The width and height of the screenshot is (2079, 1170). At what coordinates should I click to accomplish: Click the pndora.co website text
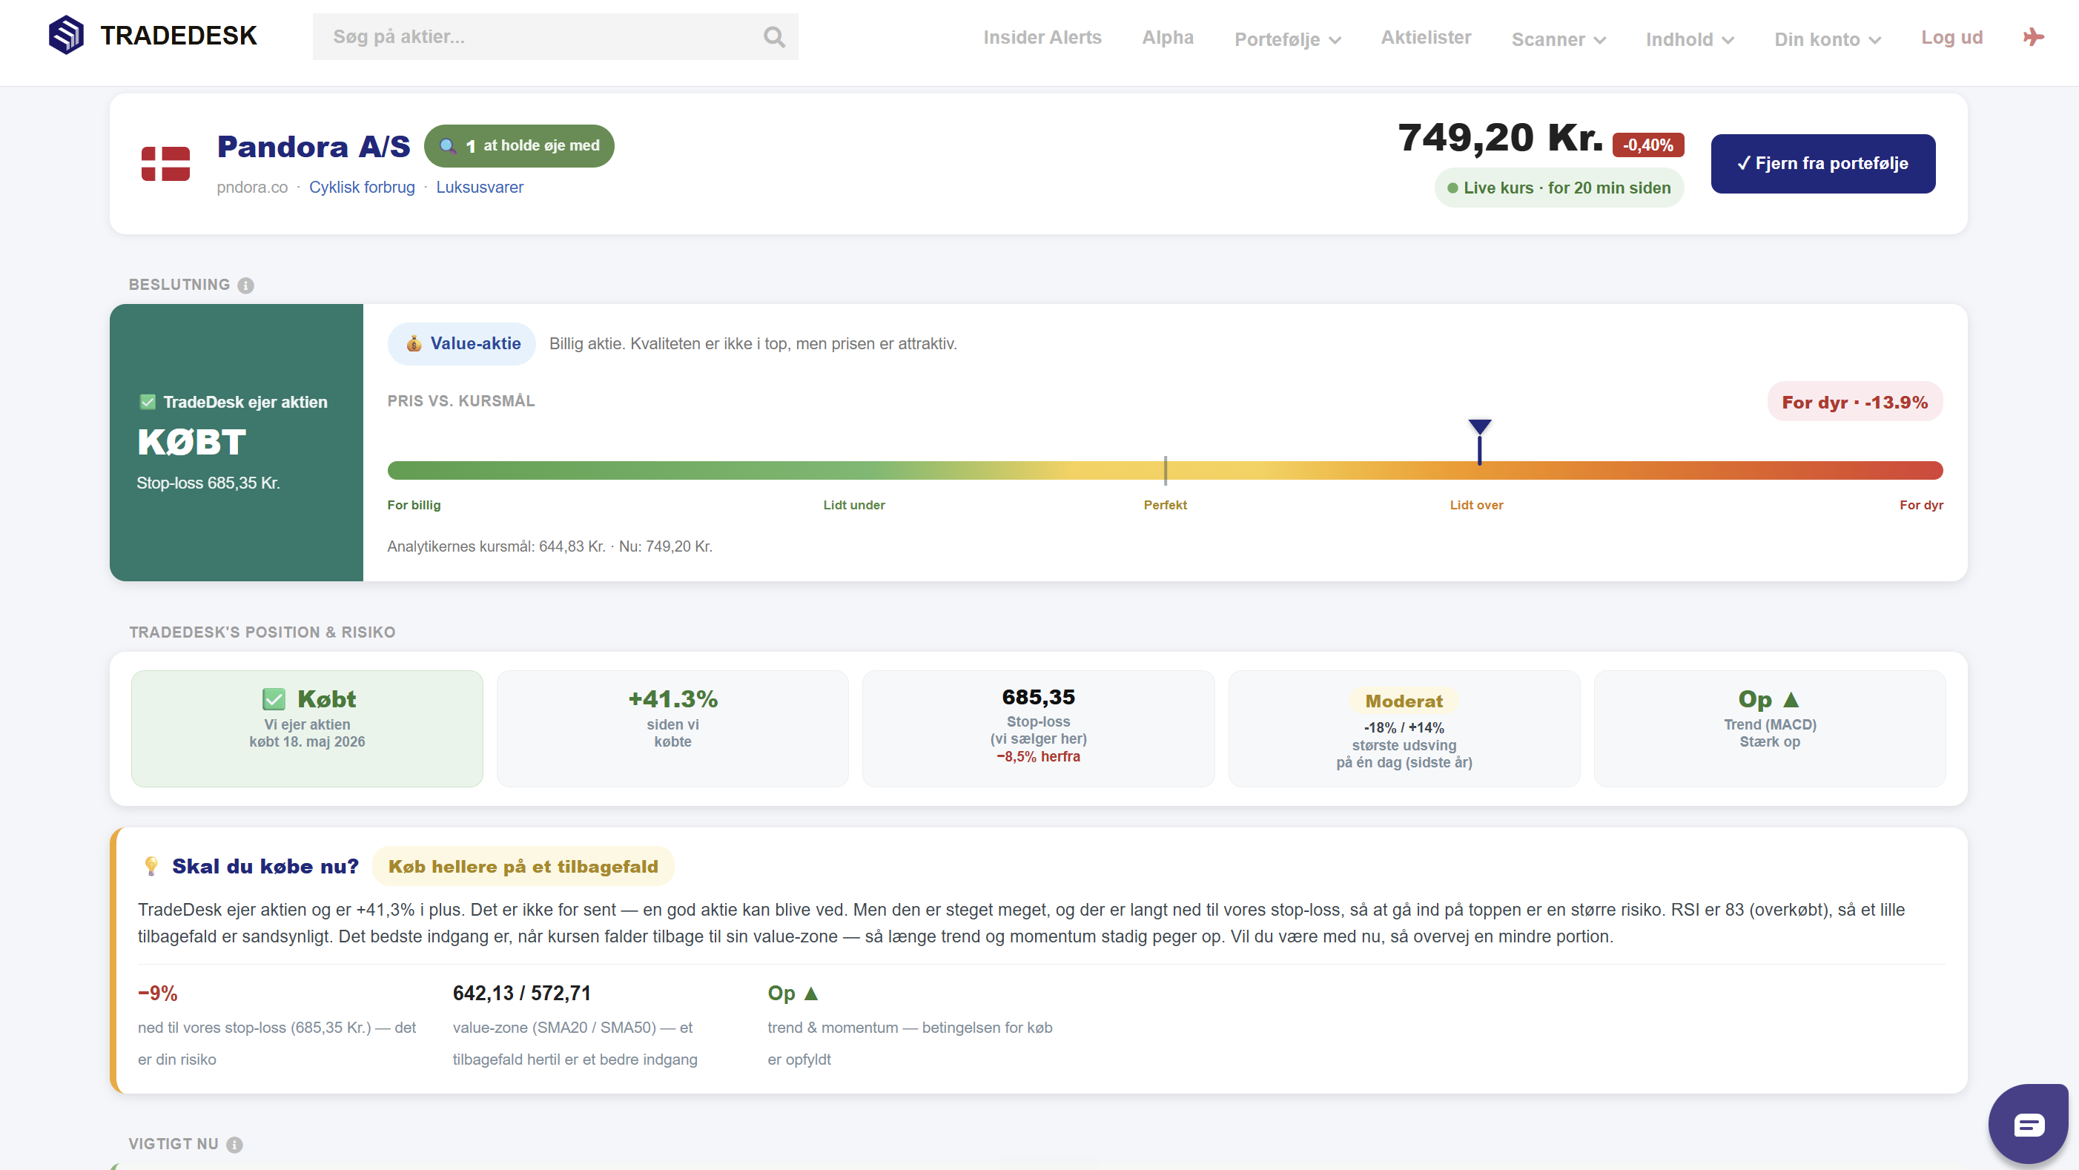coord(252,187)
